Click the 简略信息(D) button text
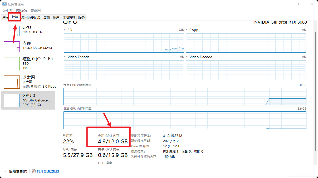The image size is (318, 178). click(18, 171)
